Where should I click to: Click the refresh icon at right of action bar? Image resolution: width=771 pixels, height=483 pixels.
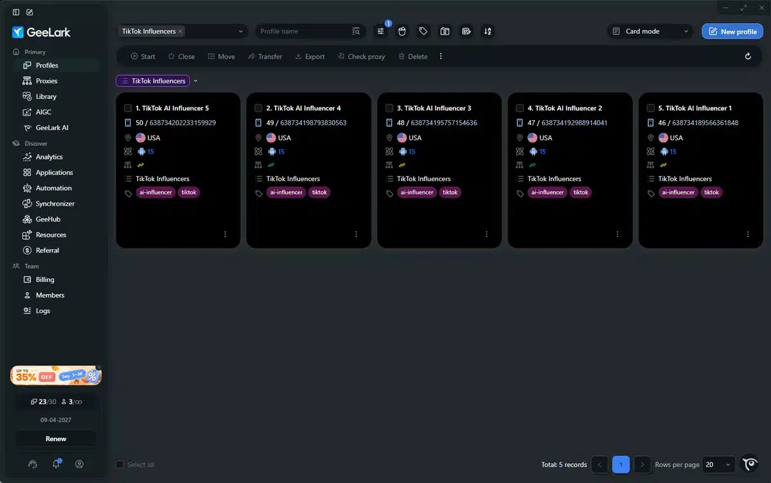click(748, 57)
